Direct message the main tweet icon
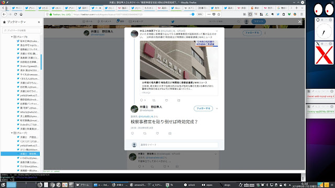This screenshot has width=335, height=188. [170, 133]
